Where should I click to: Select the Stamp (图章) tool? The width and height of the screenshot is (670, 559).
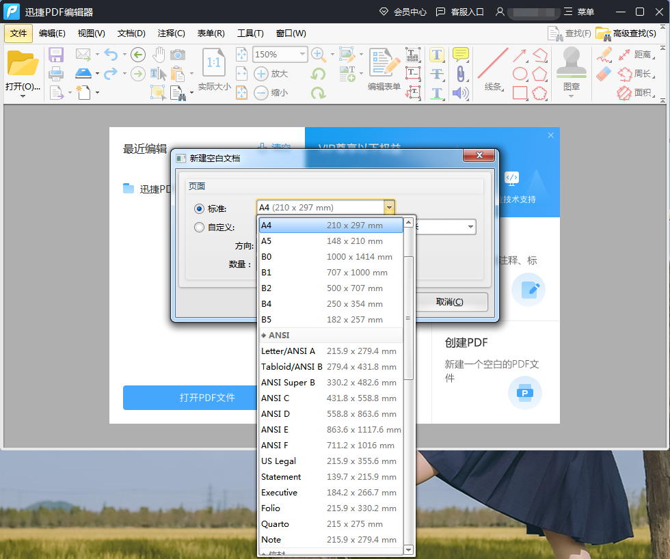tap(572, 63)
